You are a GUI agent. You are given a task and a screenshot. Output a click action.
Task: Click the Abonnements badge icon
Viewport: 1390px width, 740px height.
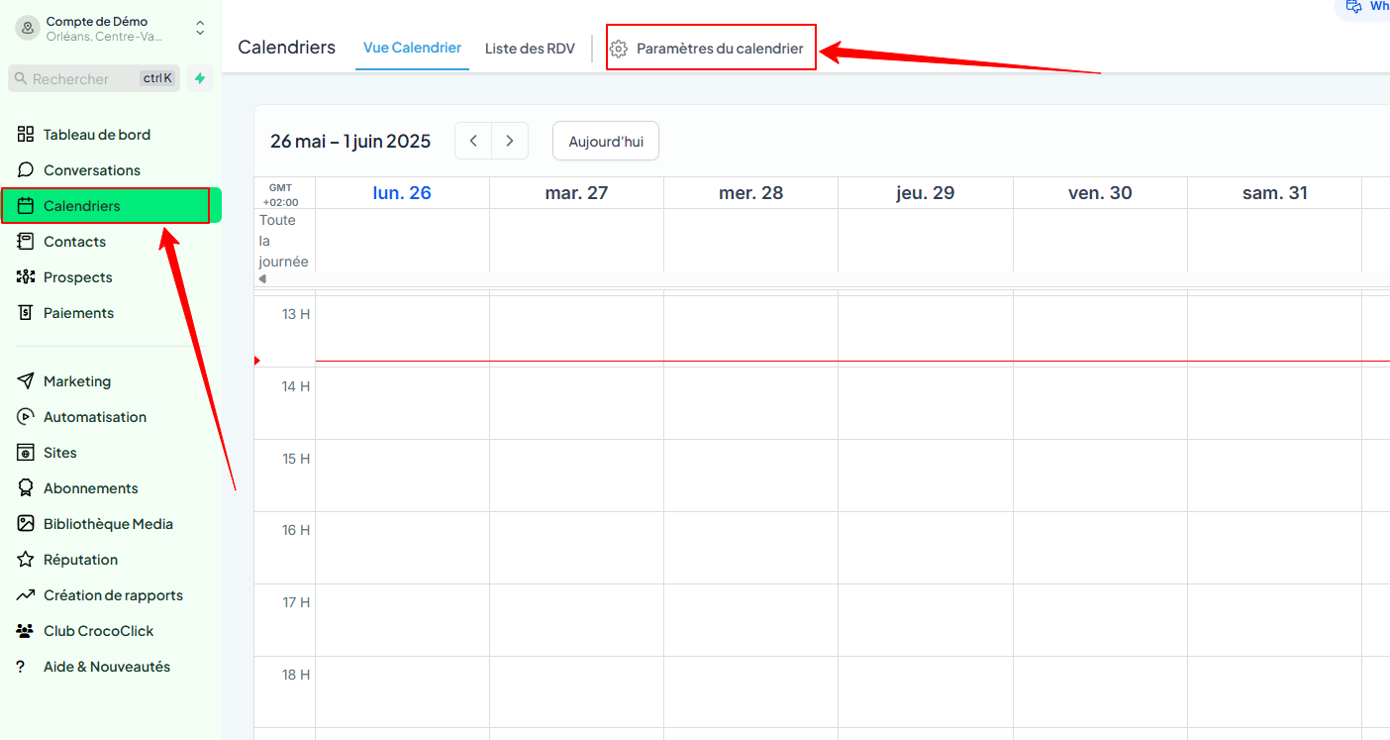pyautogui.click(x=26, y=488)
